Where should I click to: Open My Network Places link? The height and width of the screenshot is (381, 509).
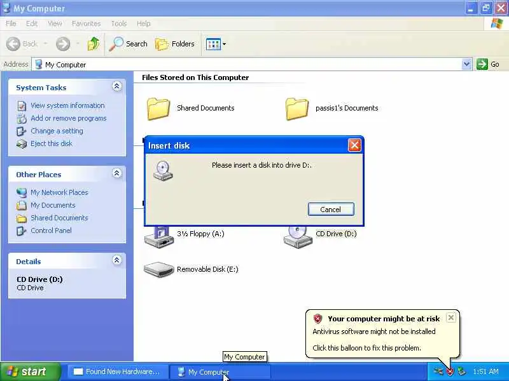pyautogui.click(x=59, y=192)
